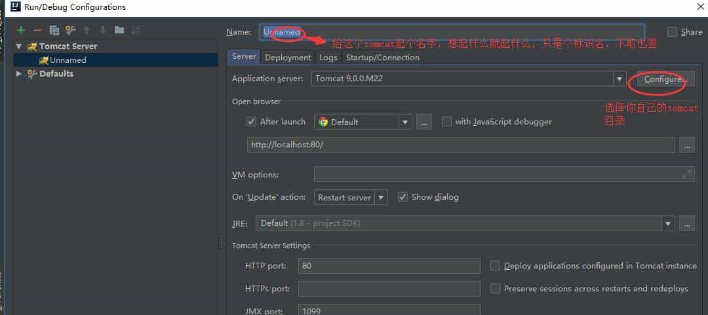Enable Deploy applications configured in Tomcat instance
This screenshot has height=315, width=708.
(496, 266)
